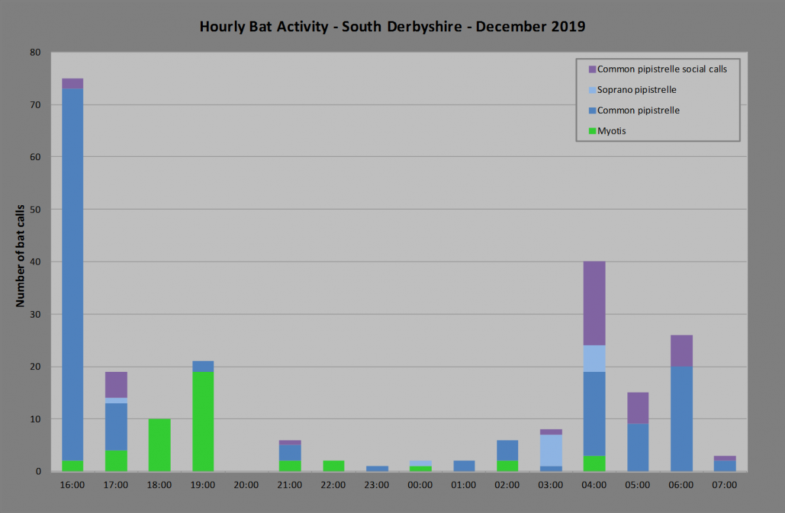Select the 21:00 x-axis label
This screenshot has height=513, width=785.
pyautogui.click(x=290, y=486)
